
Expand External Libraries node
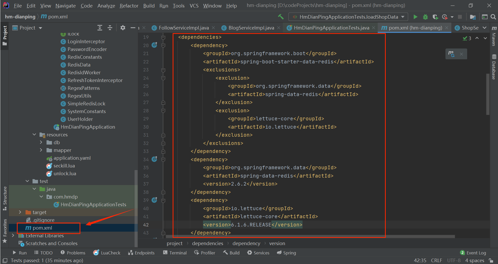click(13, 236)
